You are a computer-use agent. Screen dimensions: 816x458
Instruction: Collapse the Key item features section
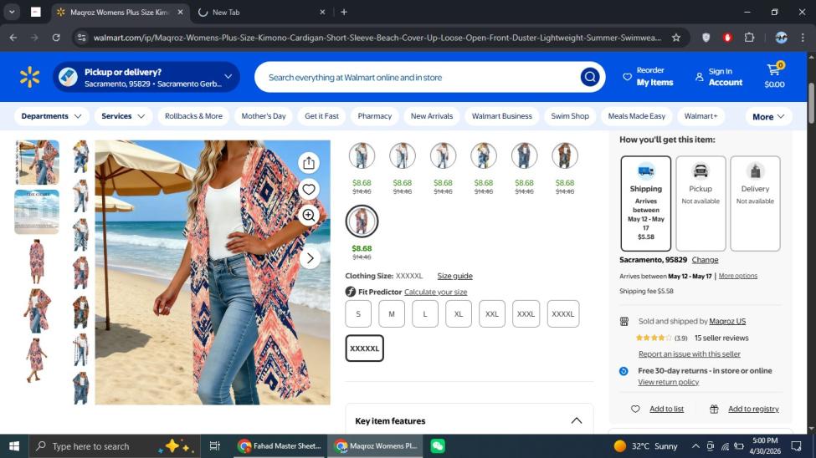[x=576, y=420]
